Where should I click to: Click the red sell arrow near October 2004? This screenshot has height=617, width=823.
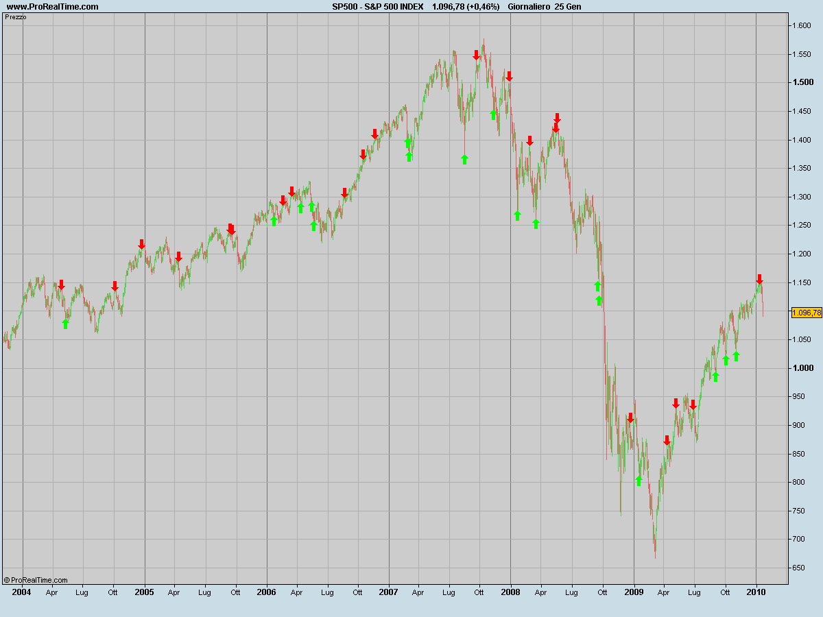coord(115,286)
